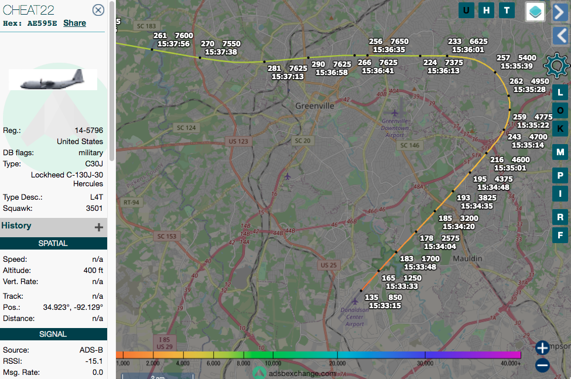Click registration value 14-5796

pos(89,131)
